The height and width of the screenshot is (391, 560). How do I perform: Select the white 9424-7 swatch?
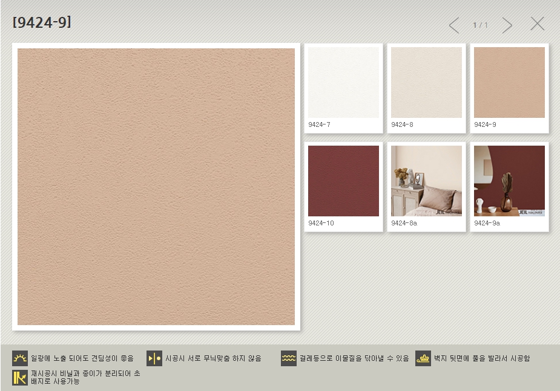(343, 83)
